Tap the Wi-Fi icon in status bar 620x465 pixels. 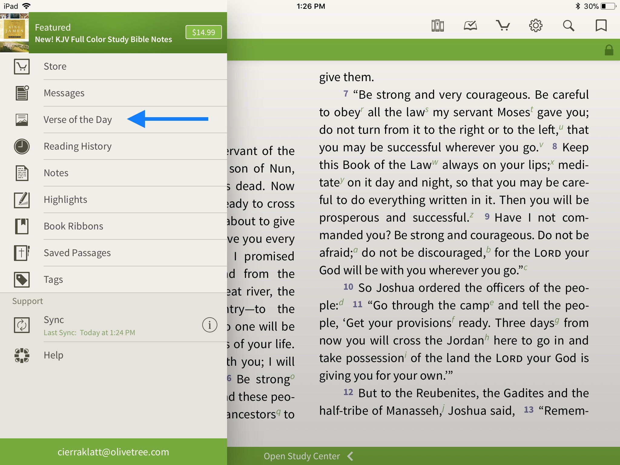click(x=27, y=6)
